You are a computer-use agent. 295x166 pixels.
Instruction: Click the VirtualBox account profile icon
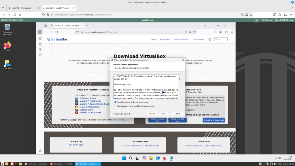click(210, 39)
